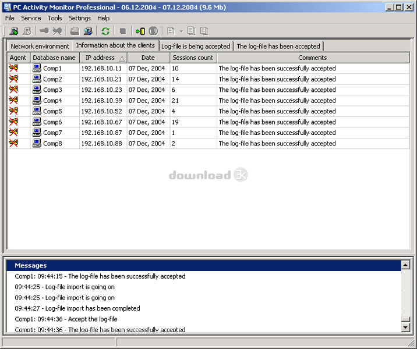Select the Comp7 database name
Viewport: 417px width, 349px height.
[x=52, y=133]
